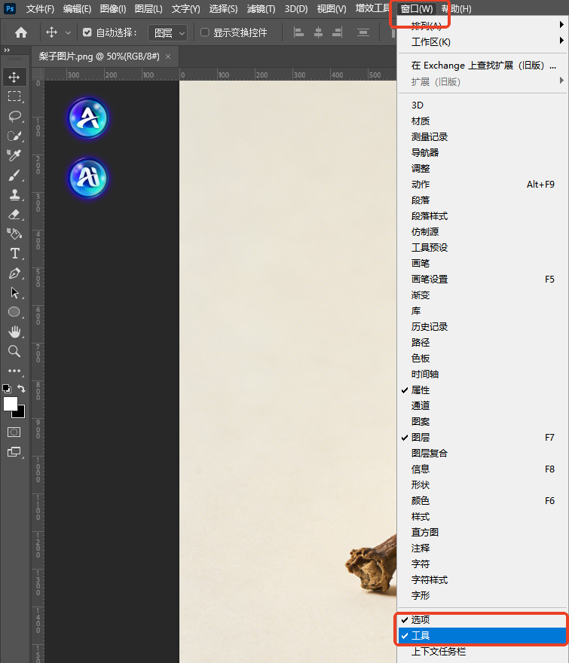The image size is (569, 663).
Task: Toggle Quick Mask mode
Action: click(x=14, y=432)
